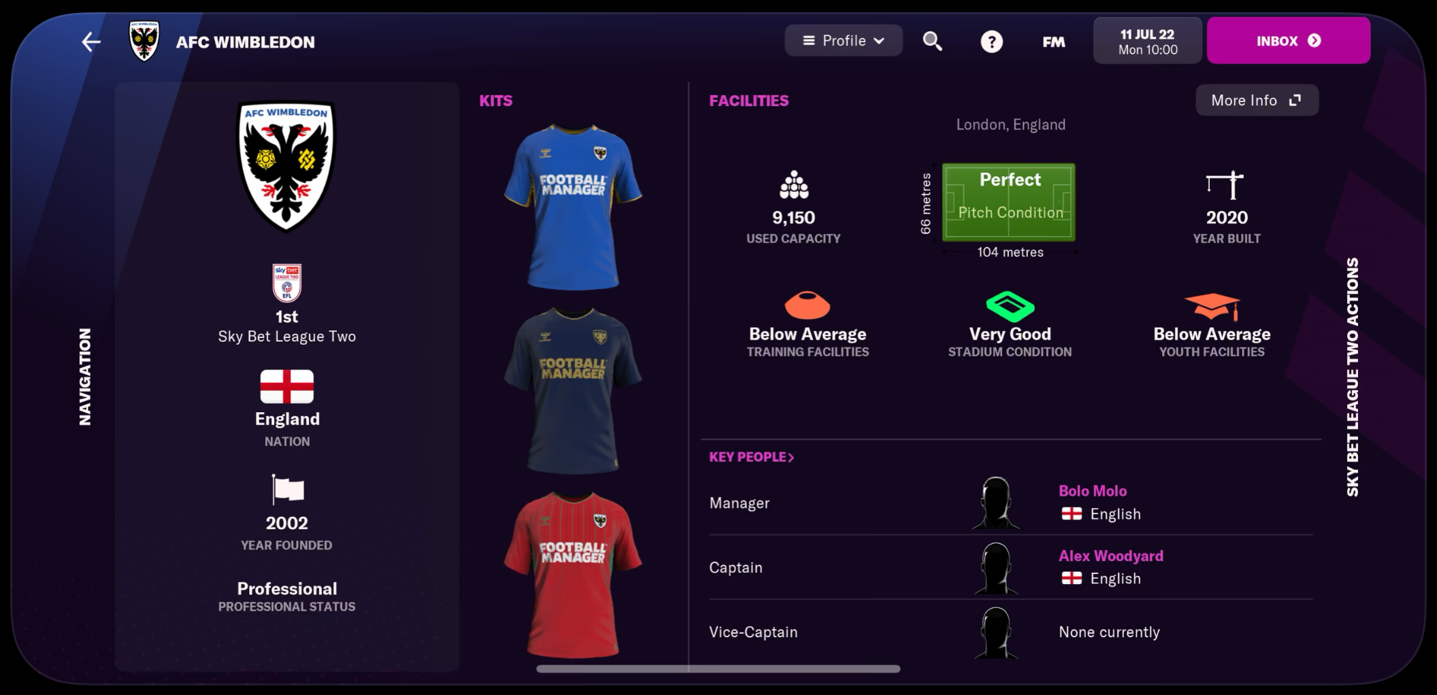The height and width of the screenshot is (695, 1437).
Task: Select the Sky Bet League Two badge
Action: (x=286, y=283)
